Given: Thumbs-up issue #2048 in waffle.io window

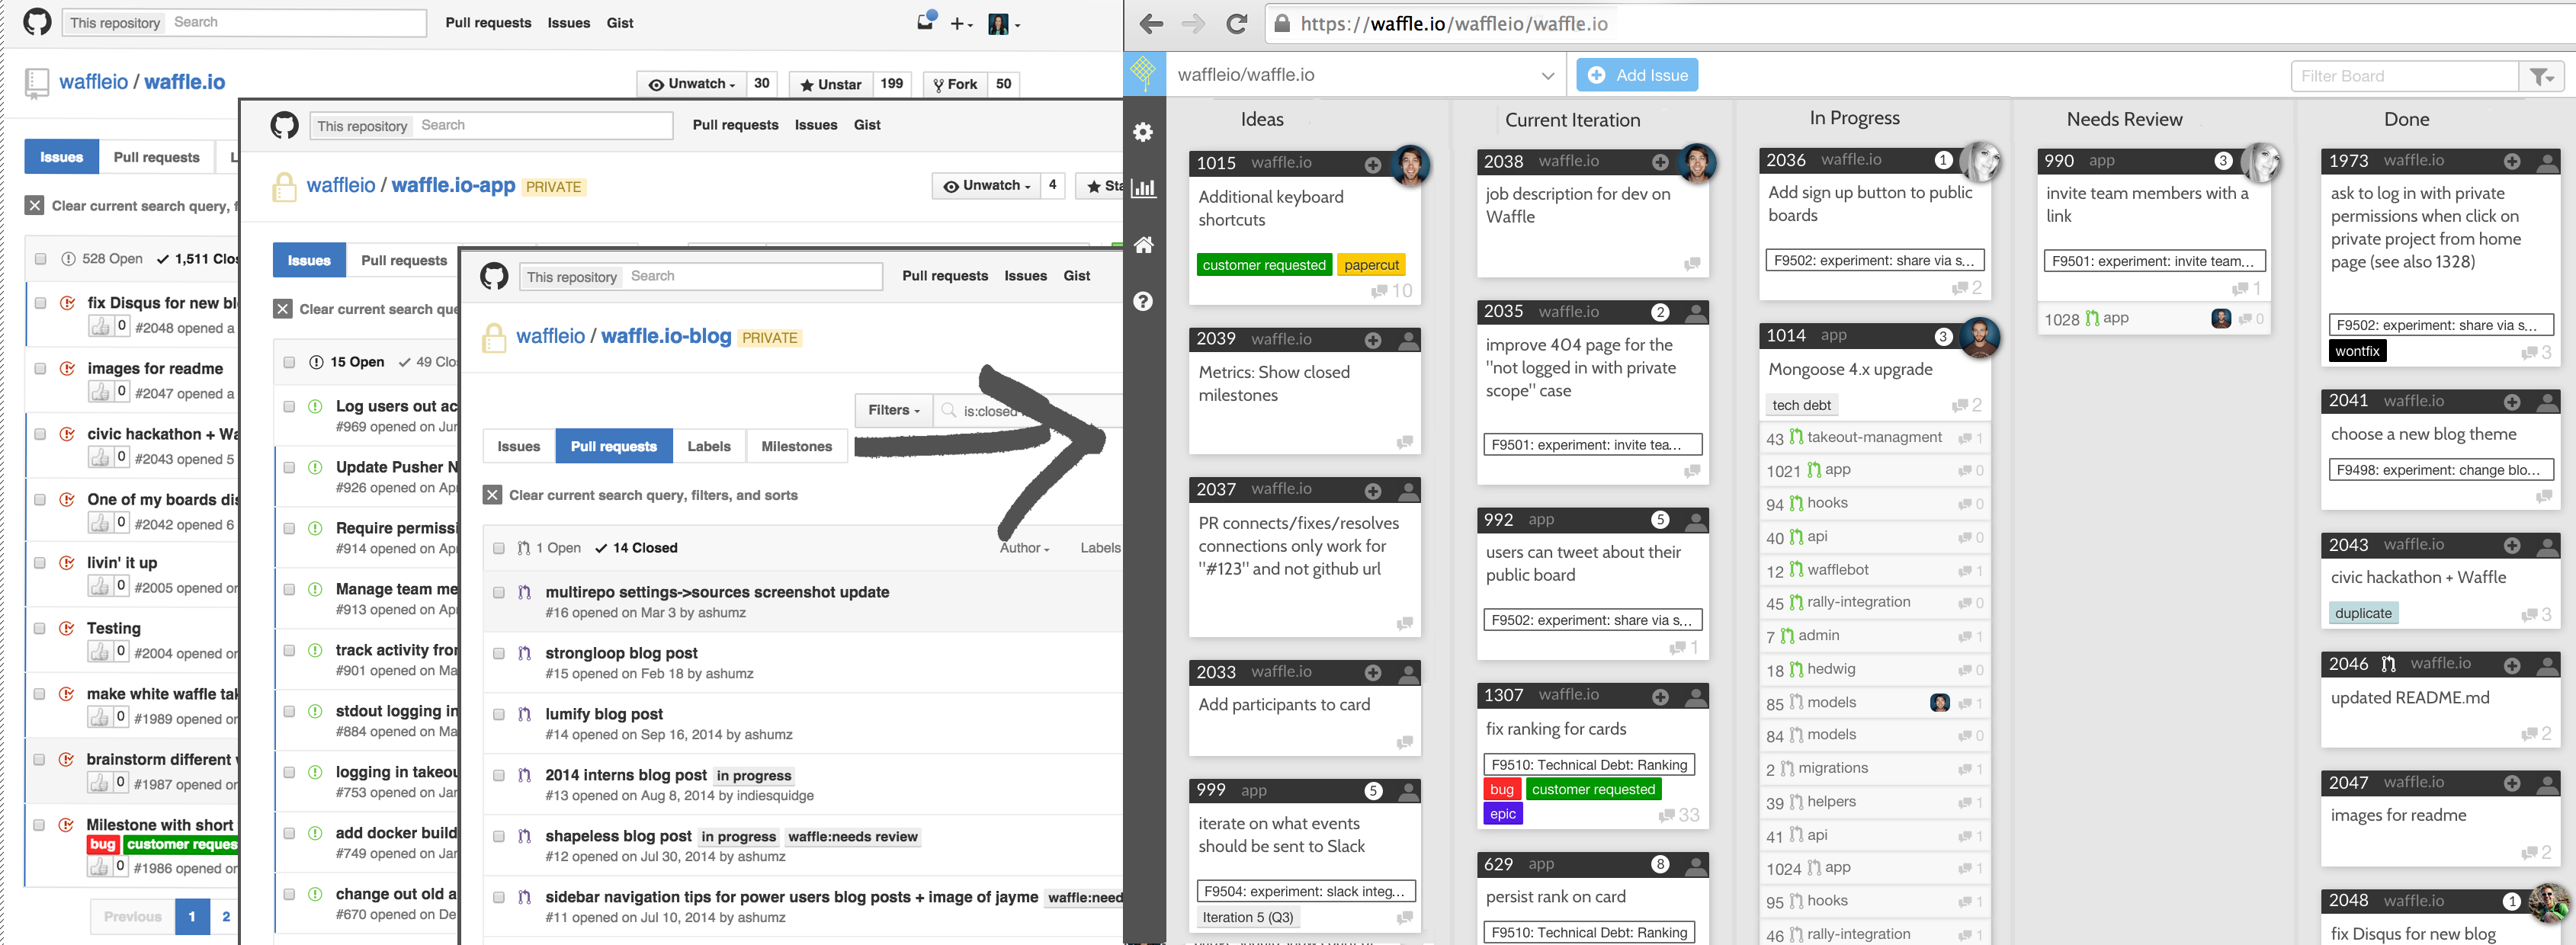Looking at the screenshot, I should tap(100, 327).
